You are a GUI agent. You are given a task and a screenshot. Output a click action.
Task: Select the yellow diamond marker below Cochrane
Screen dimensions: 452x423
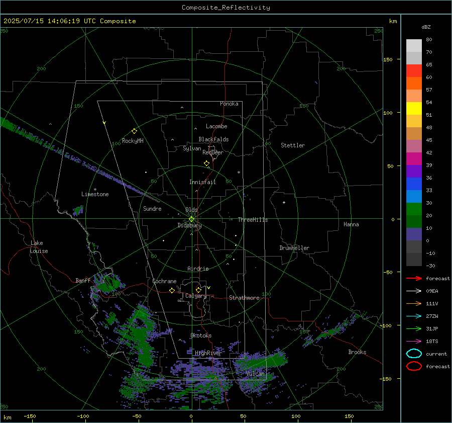tap(172, 290)
